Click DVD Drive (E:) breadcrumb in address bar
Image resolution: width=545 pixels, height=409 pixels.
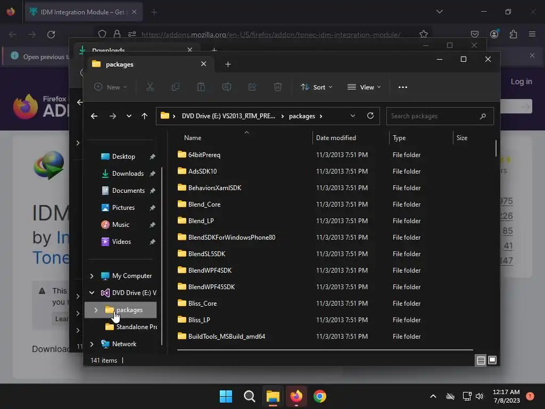pos(228,116)
